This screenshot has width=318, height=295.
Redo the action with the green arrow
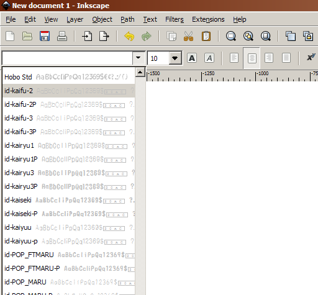point(147,36)
